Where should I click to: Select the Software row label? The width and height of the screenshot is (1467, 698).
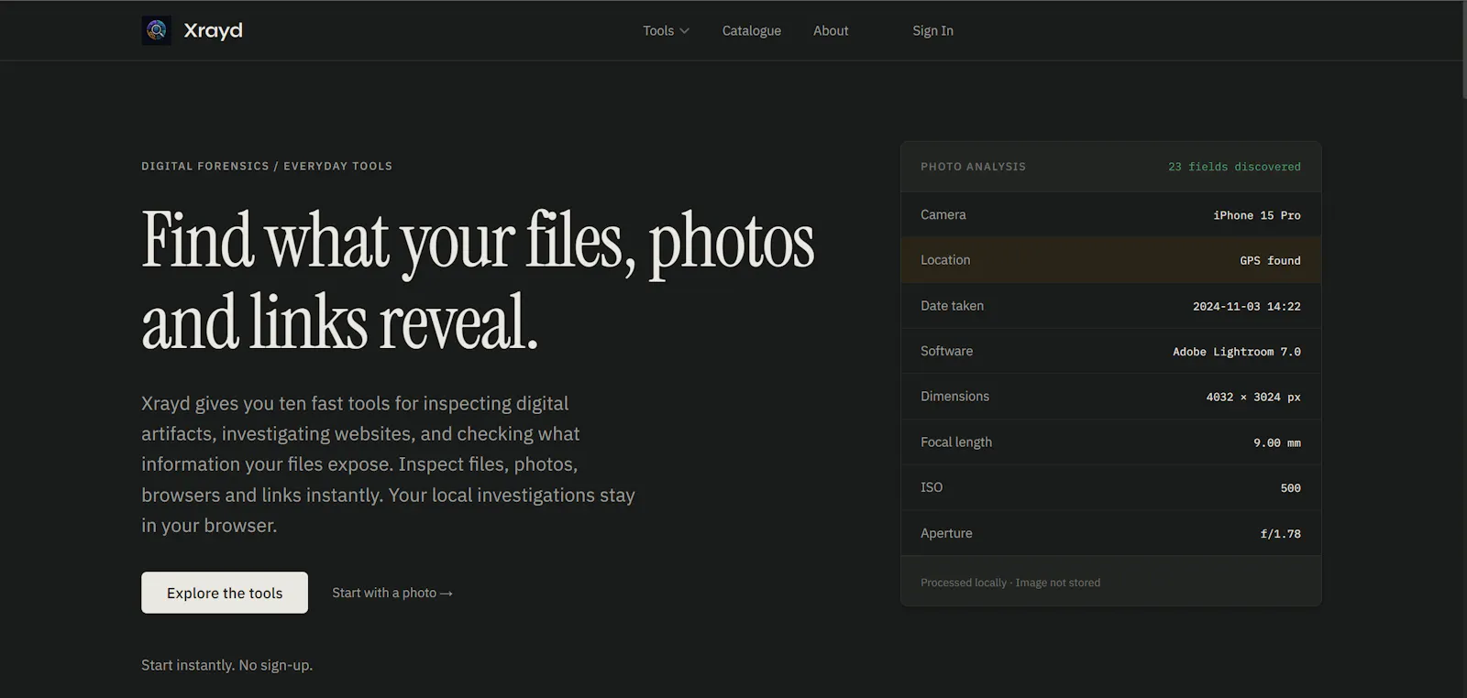pyautogui.click(x=946, y=351)
